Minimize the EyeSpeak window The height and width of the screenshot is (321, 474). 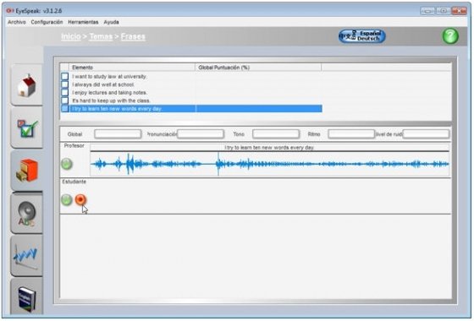(427, 11)
